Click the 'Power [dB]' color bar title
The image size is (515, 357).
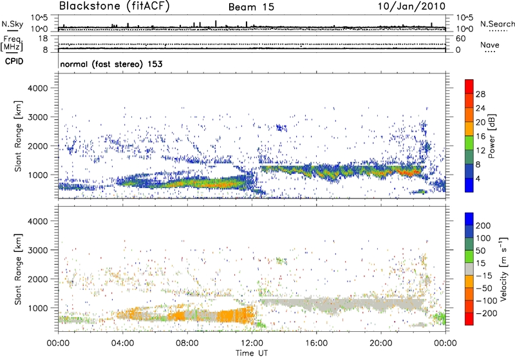click(492, 136)
